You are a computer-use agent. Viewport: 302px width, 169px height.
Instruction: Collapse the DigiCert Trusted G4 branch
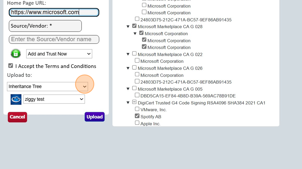coord(128,102)
